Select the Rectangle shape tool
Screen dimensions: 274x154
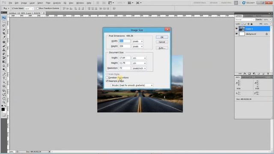4,86
